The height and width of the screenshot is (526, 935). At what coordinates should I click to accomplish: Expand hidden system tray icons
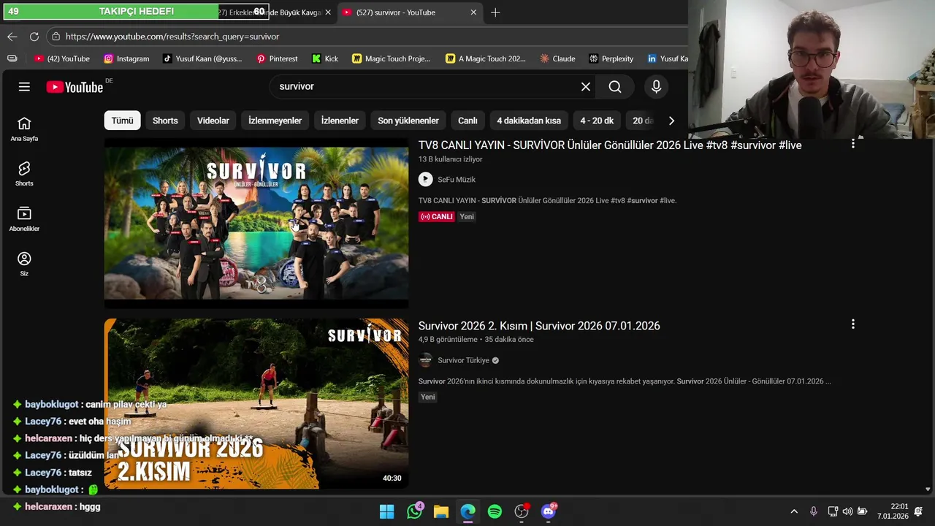[x=794, y=511]
